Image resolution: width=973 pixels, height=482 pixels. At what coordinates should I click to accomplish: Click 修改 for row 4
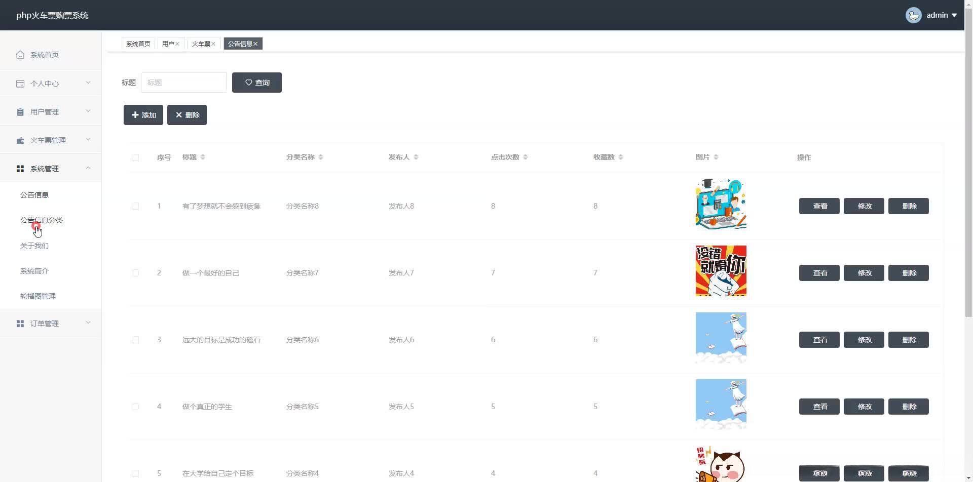pyautogui.click(x=864, y=407)
